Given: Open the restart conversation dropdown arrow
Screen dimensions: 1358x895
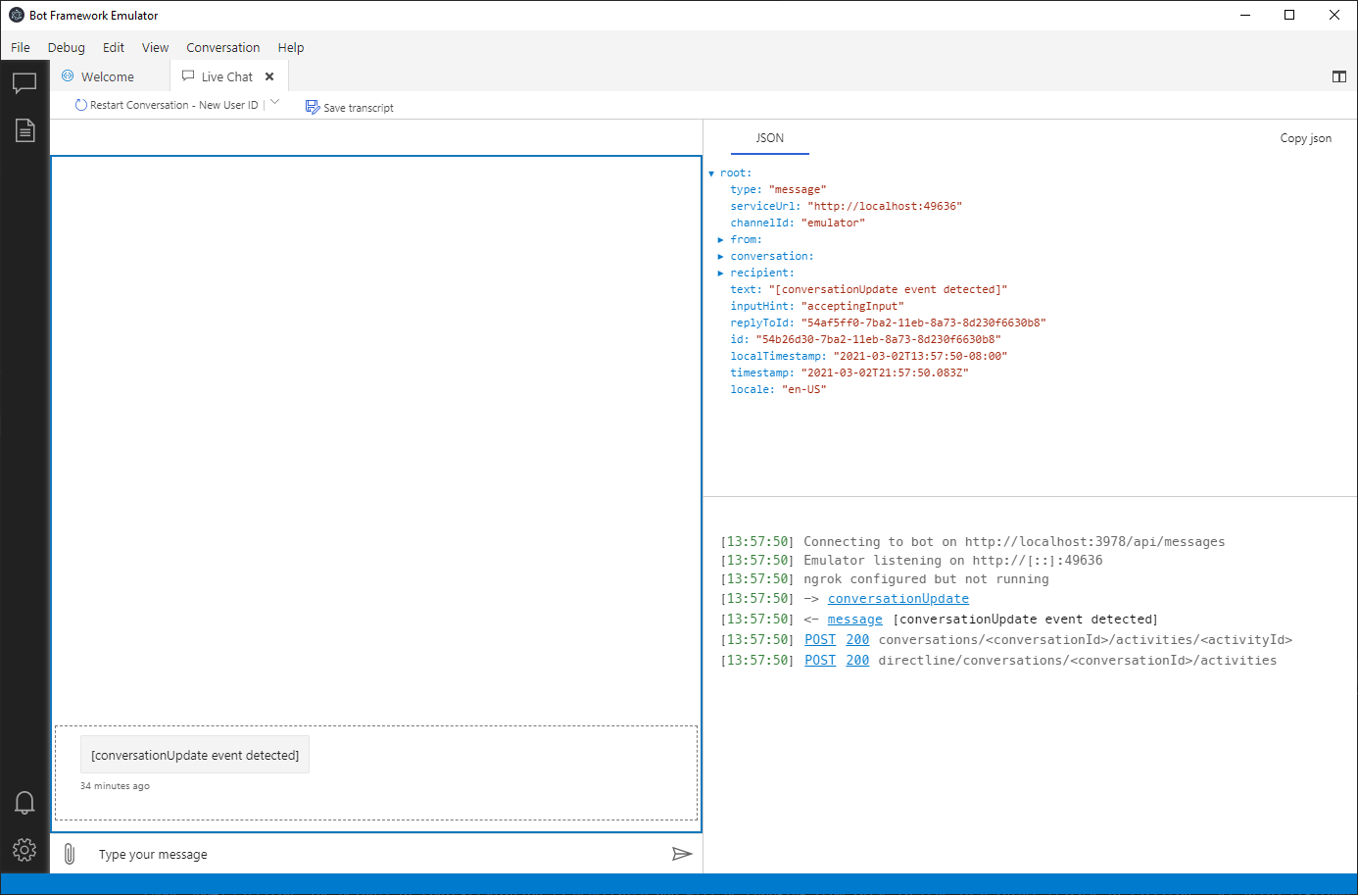Looking at the screenshot, I should pyautogui.click(x=275, y=102).
